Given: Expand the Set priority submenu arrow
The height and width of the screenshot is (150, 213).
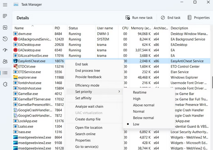Looking at the screenshot, I should (x=119, y=92).
